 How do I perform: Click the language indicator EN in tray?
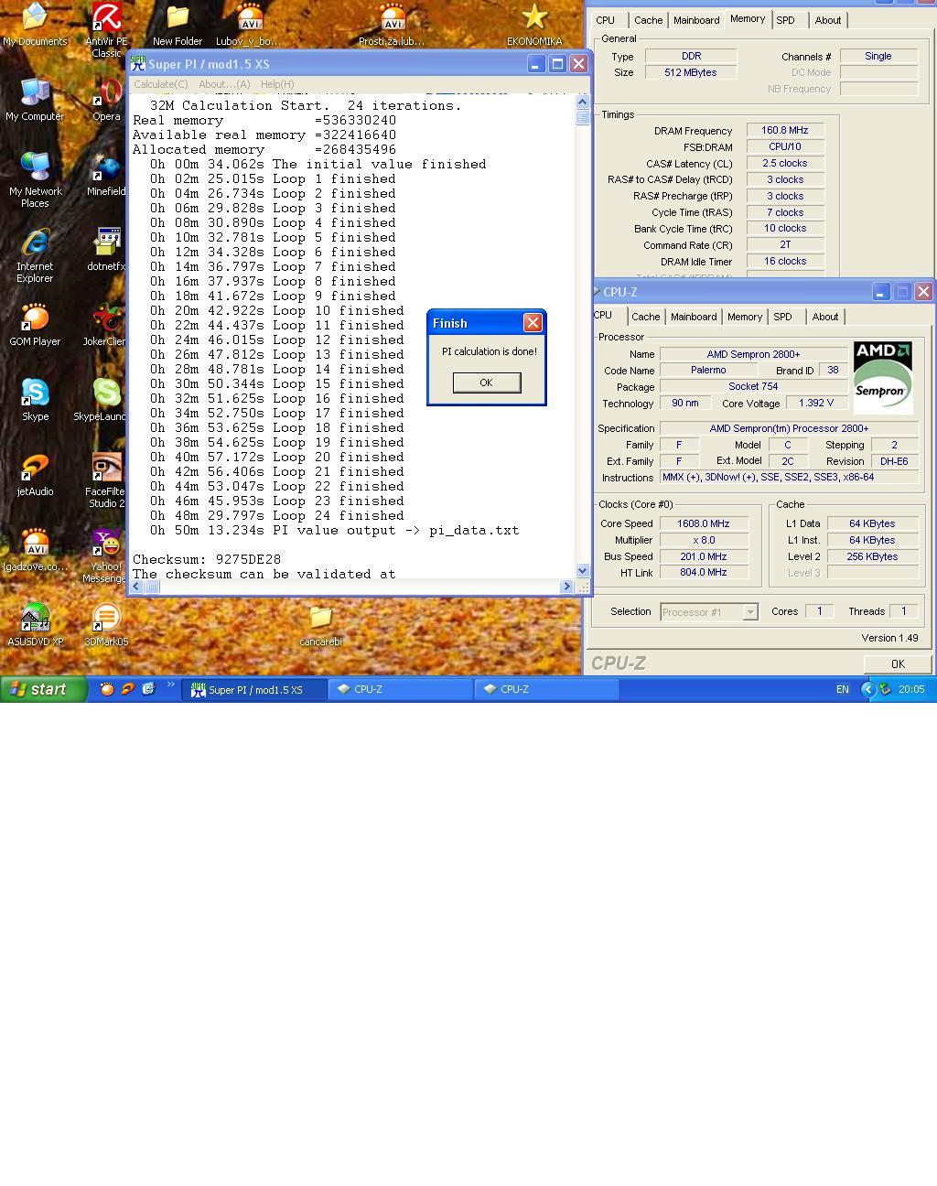click(x=843, y=689)
